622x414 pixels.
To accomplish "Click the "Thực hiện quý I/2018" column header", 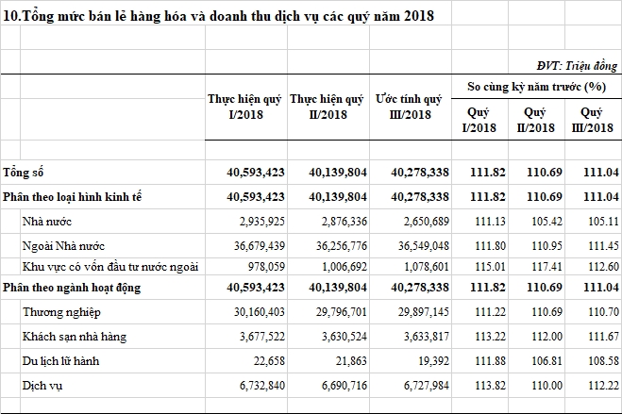I will pyautogui.click(x=244, y=107).
